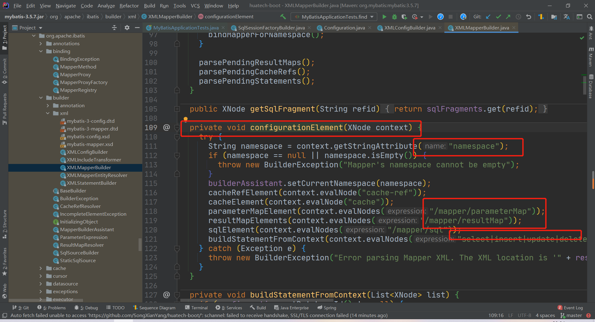
Task: Toggle the Maven side tool window
Action: pos(591,57)
